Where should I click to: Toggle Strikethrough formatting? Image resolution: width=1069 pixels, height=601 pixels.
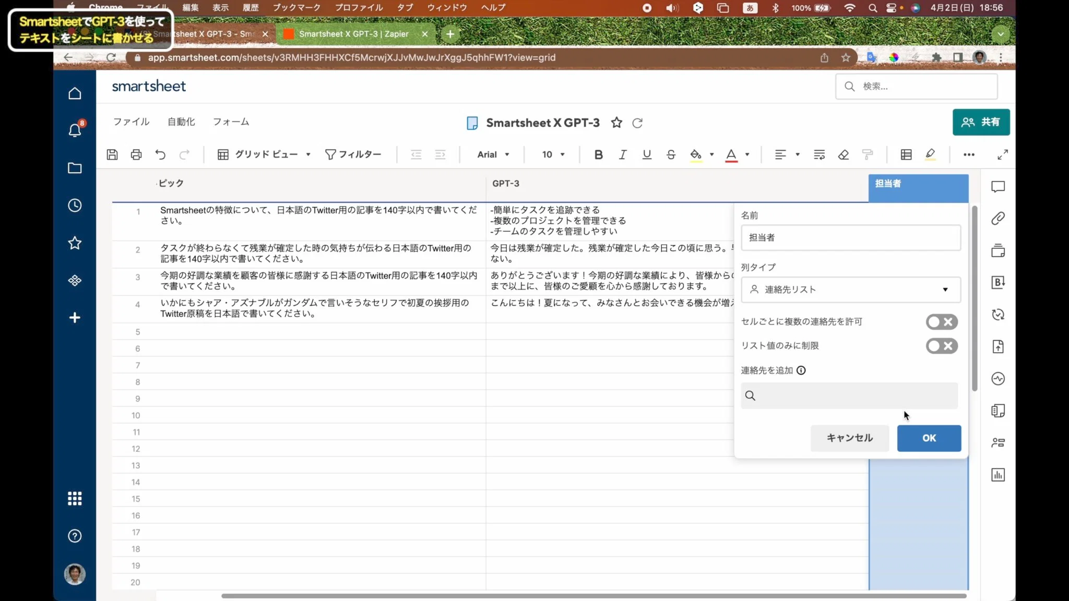coord(671,154)
